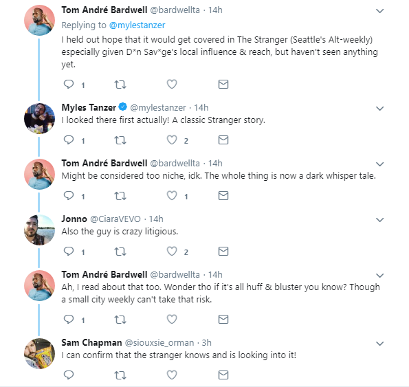Open Tom André Bardwell's avatar on first tweet
Image resolution: width=409 pixels, height=387 pixels.
click(x=39, y=20)
